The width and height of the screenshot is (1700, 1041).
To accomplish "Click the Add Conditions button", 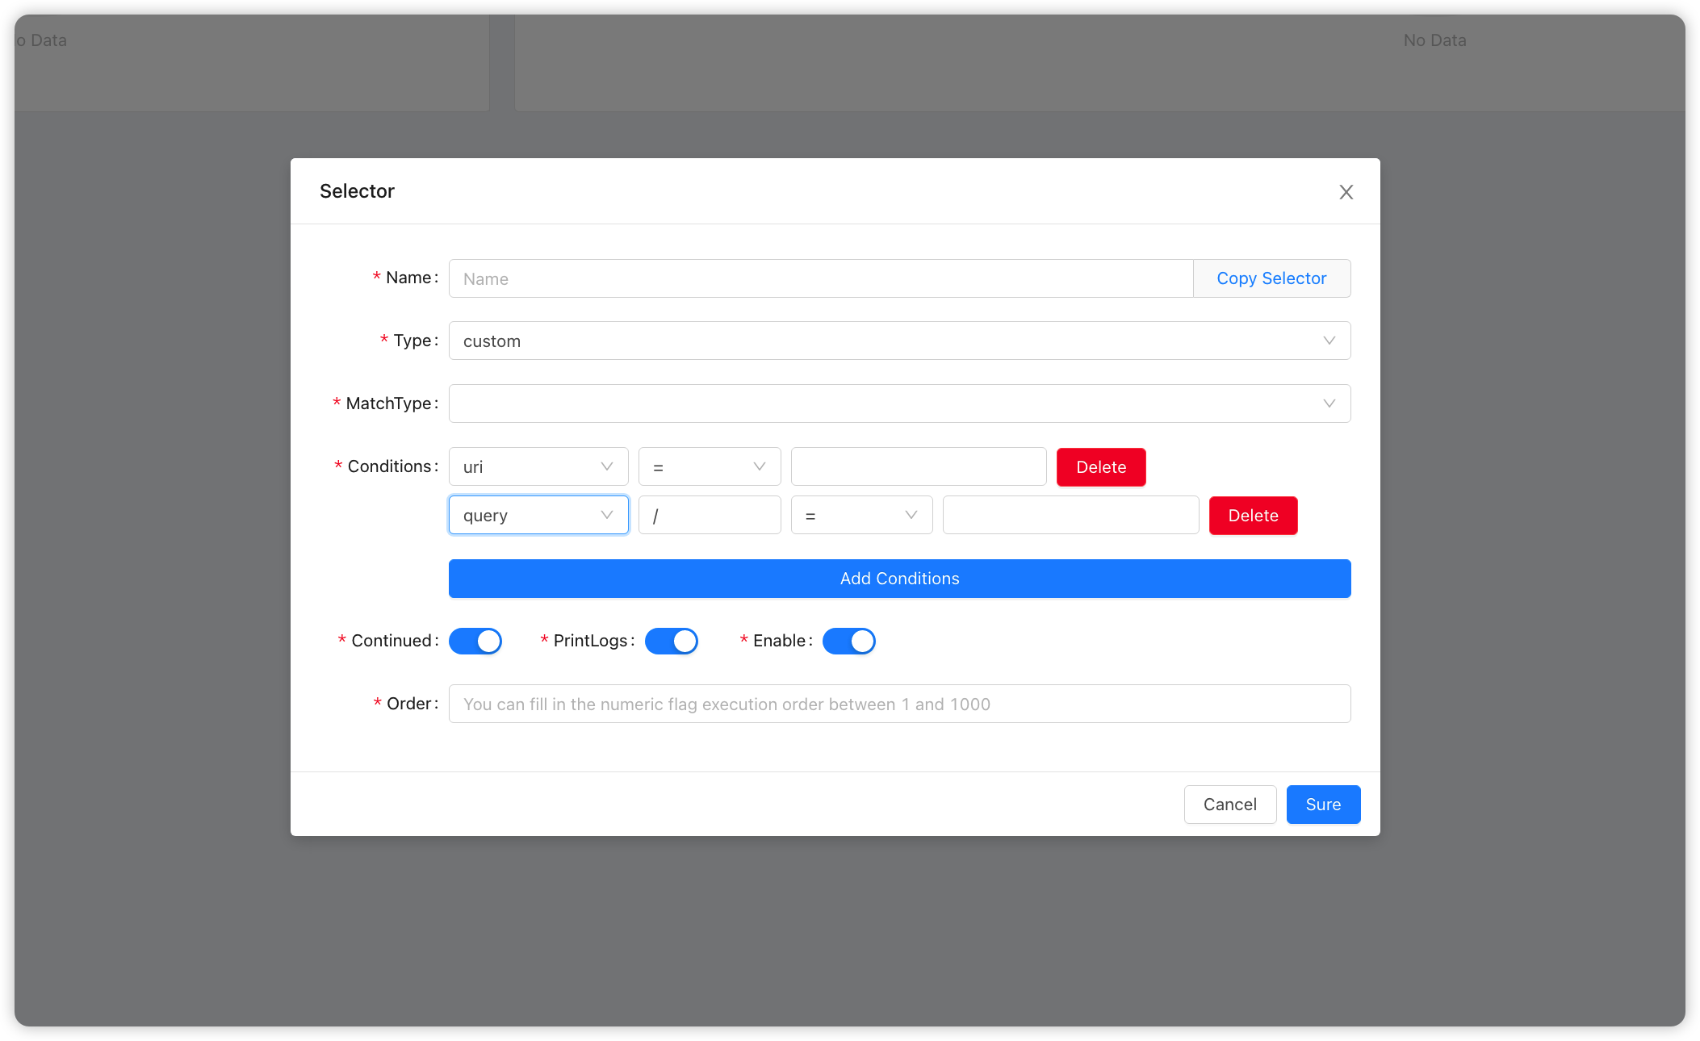I will 899,578.
